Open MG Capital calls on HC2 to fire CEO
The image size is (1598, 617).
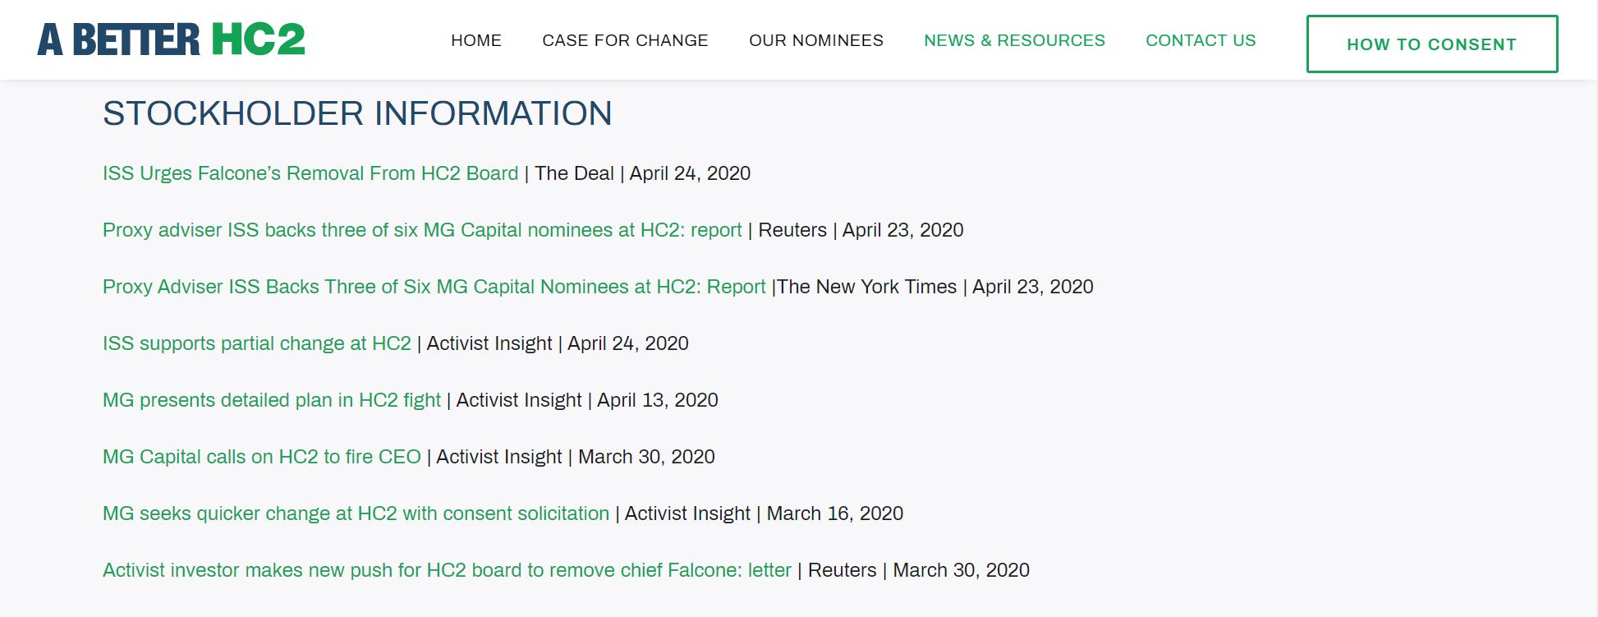(262, 457)
